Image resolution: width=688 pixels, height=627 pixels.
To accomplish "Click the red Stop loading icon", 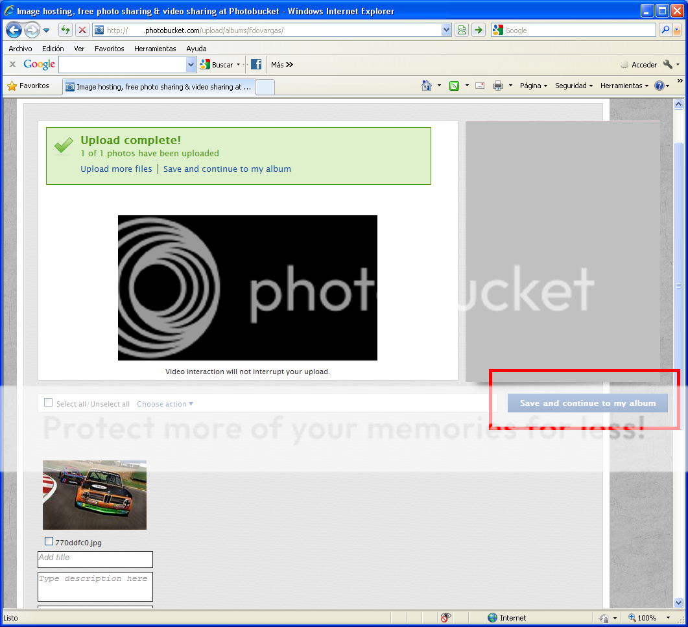I will click(82, 30).
